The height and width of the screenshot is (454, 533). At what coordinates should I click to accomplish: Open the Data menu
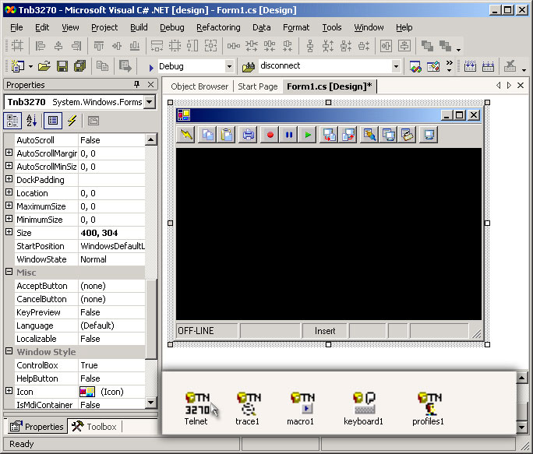click(x=261, y=27)
